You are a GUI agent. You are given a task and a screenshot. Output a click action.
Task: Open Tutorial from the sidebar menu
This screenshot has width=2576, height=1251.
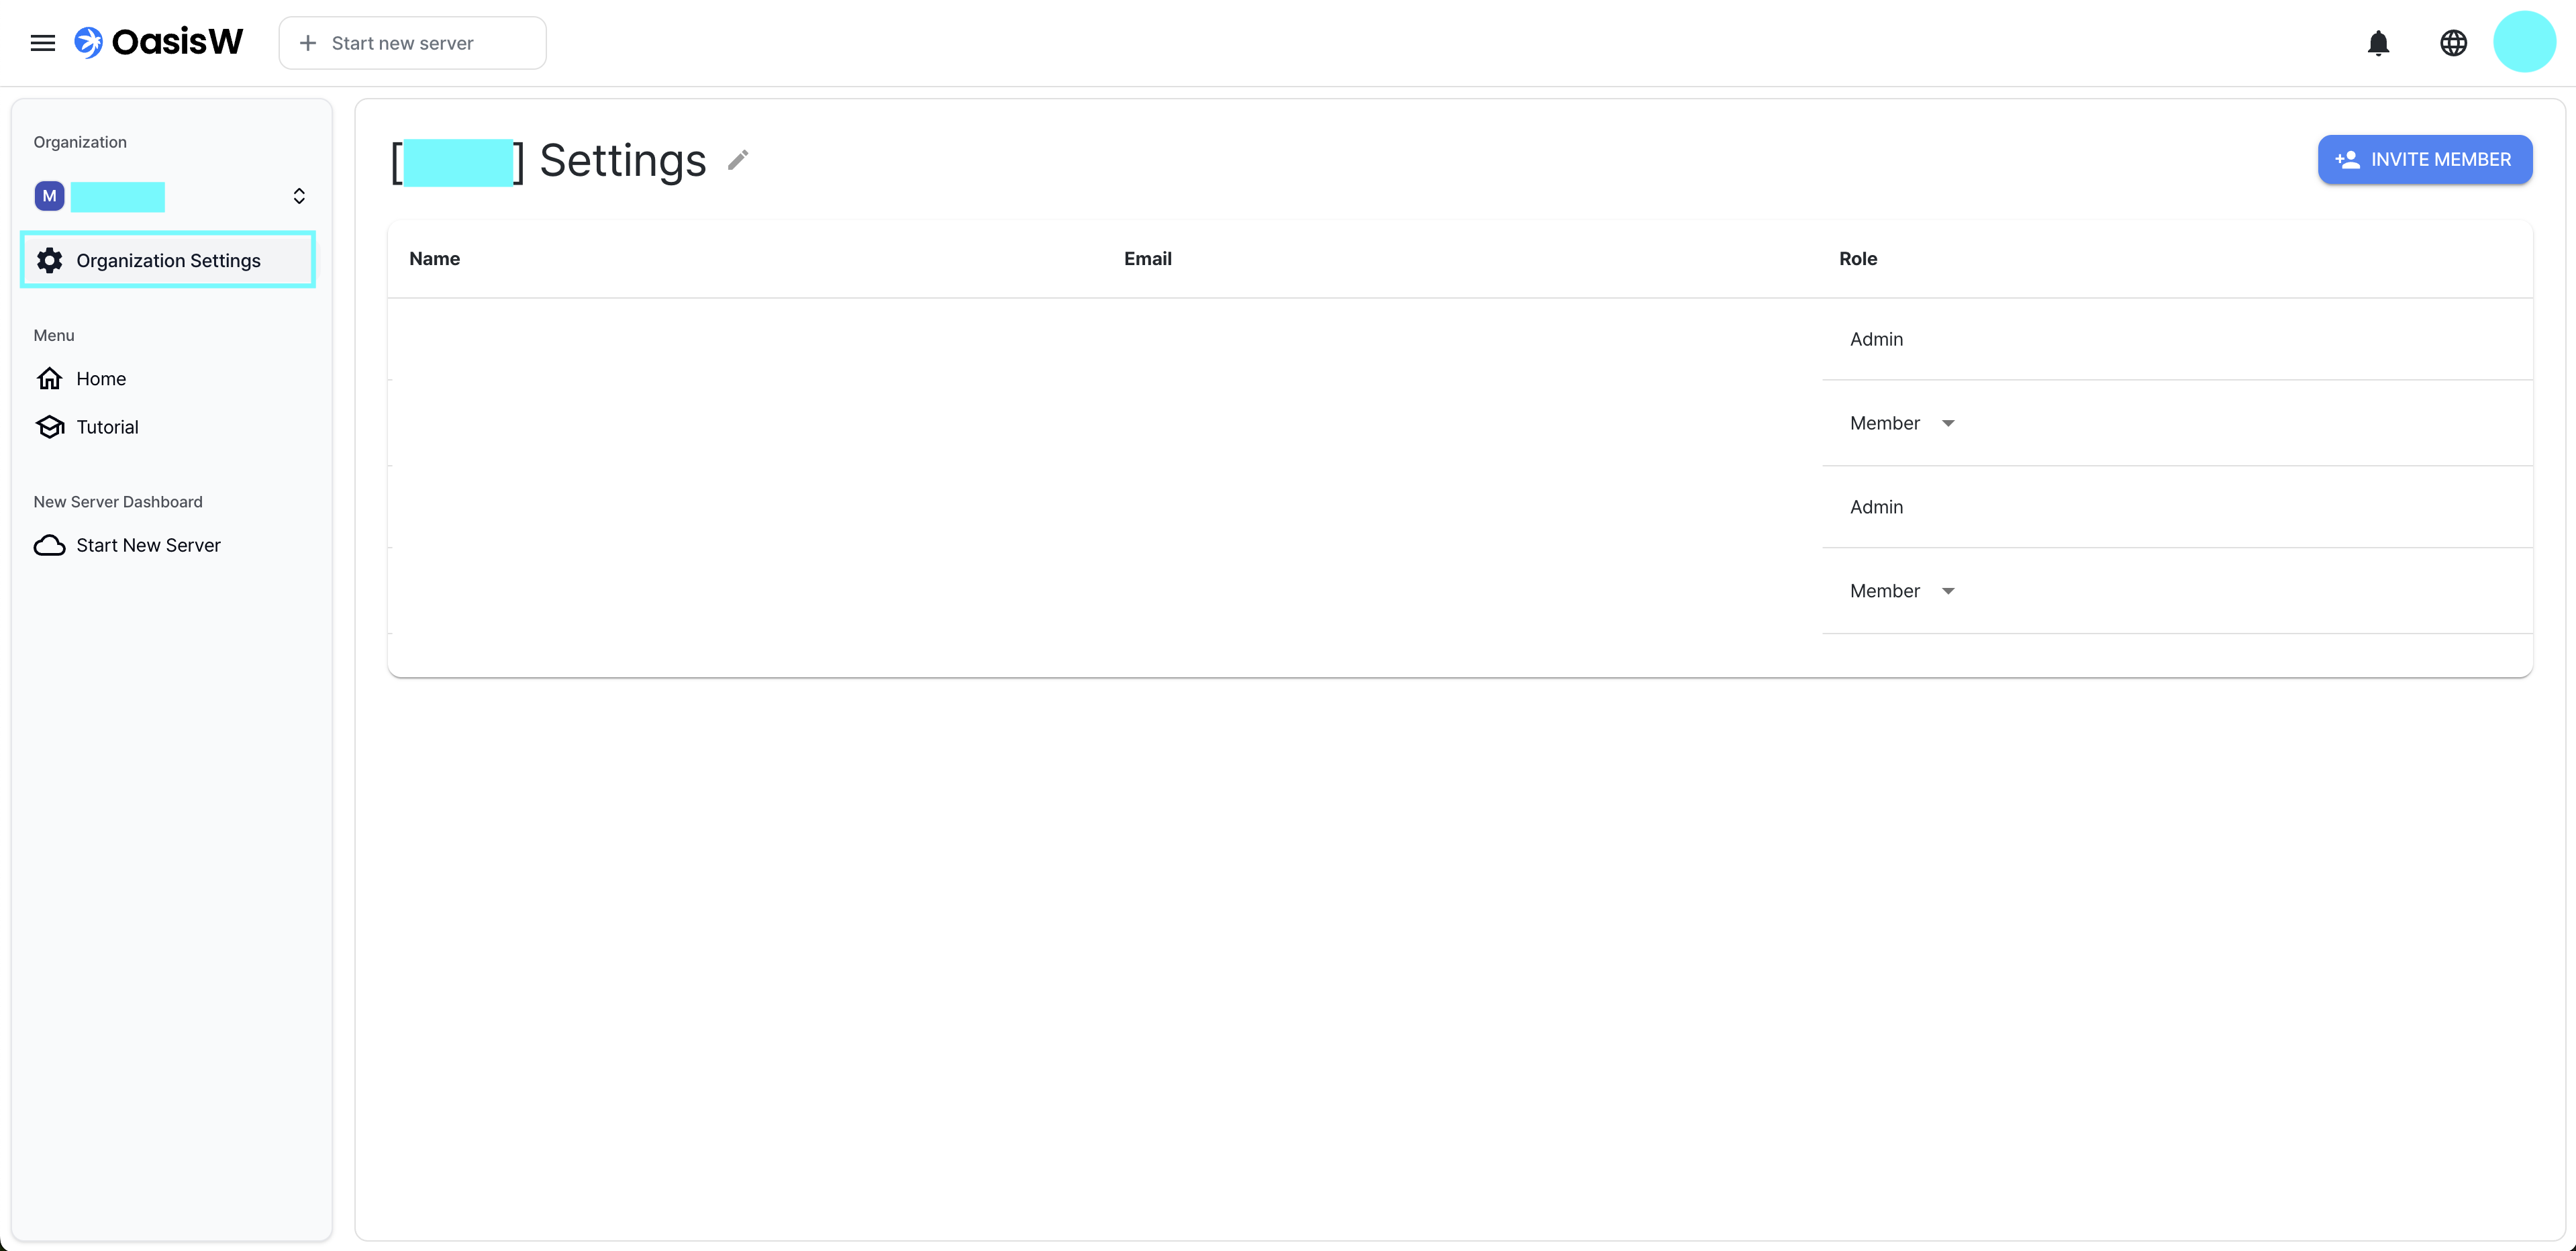106,427
